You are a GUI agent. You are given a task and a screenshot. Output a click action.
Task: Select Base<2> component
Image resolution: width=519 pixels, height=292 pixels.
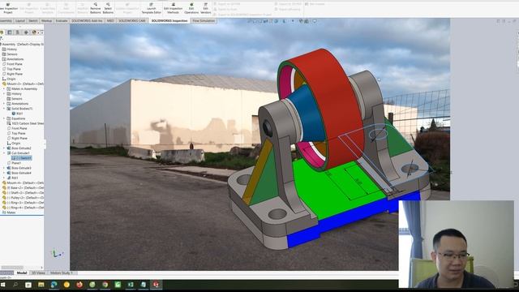click(x=23, y=187)
